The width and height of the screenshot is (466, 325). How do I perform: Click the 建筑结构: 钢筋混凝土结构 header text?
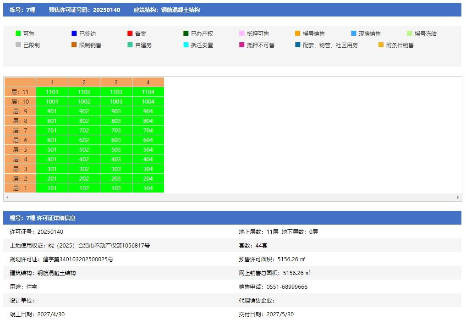[167, 10]
